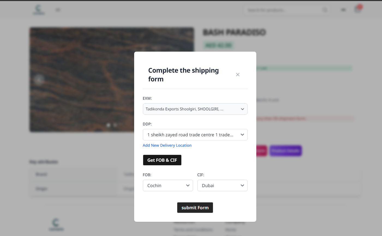Expand the DDP delivery address dropdown

click(x=195, y=135)
